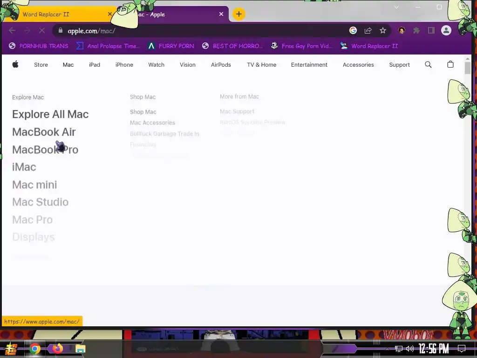Click the Shop Mac link
This screenshot has height=358, width=477.
coord(143,112)
